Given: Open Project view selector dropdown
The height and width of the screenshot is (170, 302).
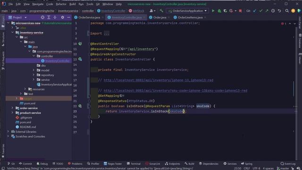Looking at the screenshot, I should pos(18,17).
